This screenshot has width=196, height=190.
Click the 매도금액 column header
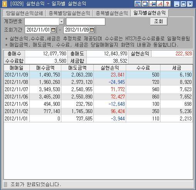coord(77,68)
